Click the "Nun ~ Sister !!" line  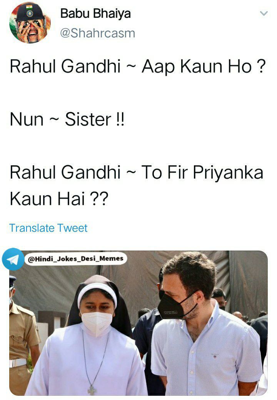(x=67, y=119)
